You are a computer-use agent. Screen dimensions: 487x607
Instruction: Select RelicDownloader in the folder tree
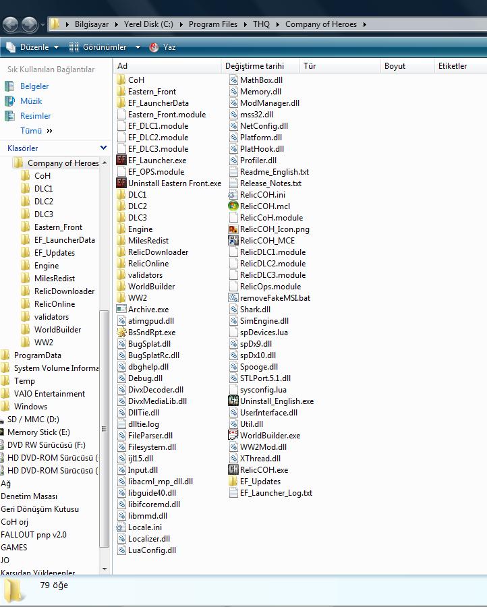point(64,291)
